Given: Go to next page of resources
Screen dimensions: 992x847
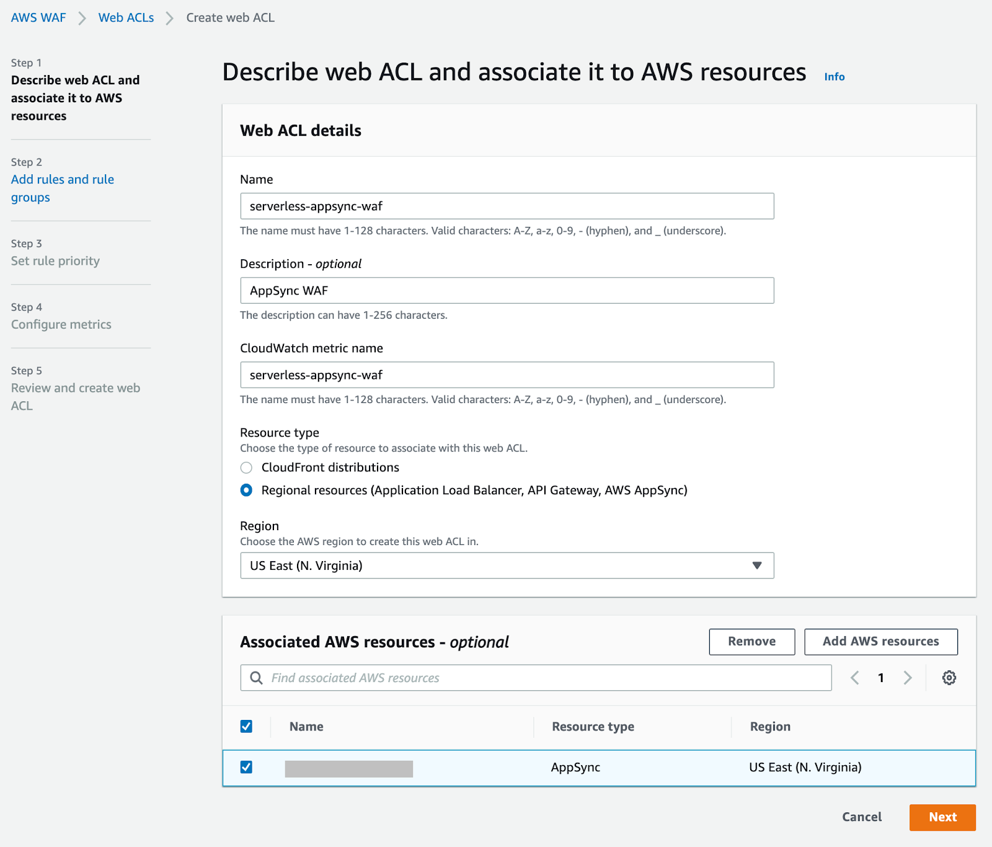Looking at the screenshot, I should 908,678.
